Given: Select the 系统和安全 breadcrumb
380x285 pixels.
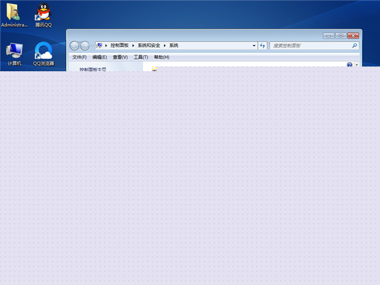Looking at the screenshot, I should pos(149,45).
